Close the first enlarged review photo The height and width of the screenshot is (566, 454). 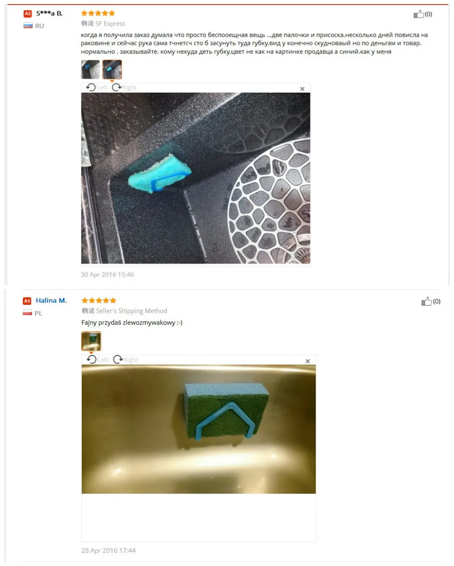pos(302,89)
